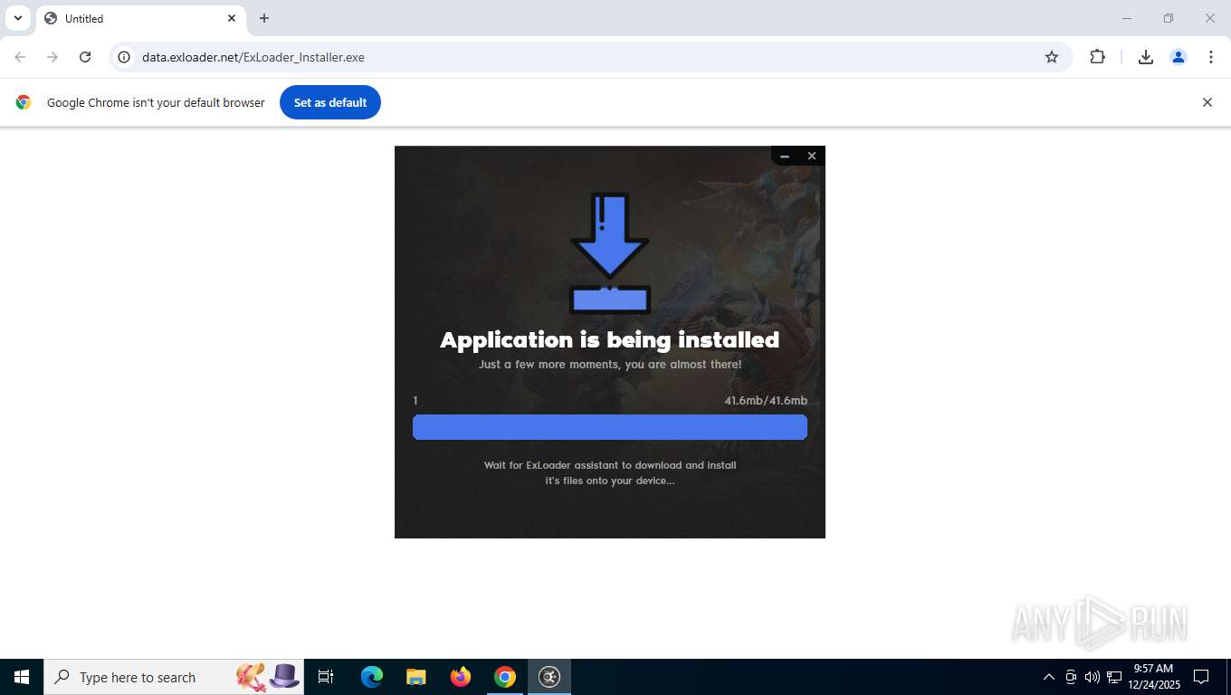Screen dimensions: 1231x695
Task: Switch to ExLoader installer taskbar icon
Action: tap(549, 677)
